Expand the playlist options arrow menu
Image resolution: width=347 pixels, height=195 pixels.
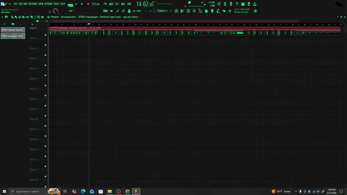[x=2, y=17]
